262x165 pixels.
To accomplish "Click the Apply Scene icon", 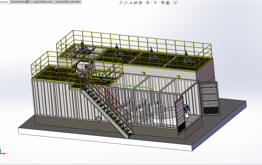I will point(167,3).
